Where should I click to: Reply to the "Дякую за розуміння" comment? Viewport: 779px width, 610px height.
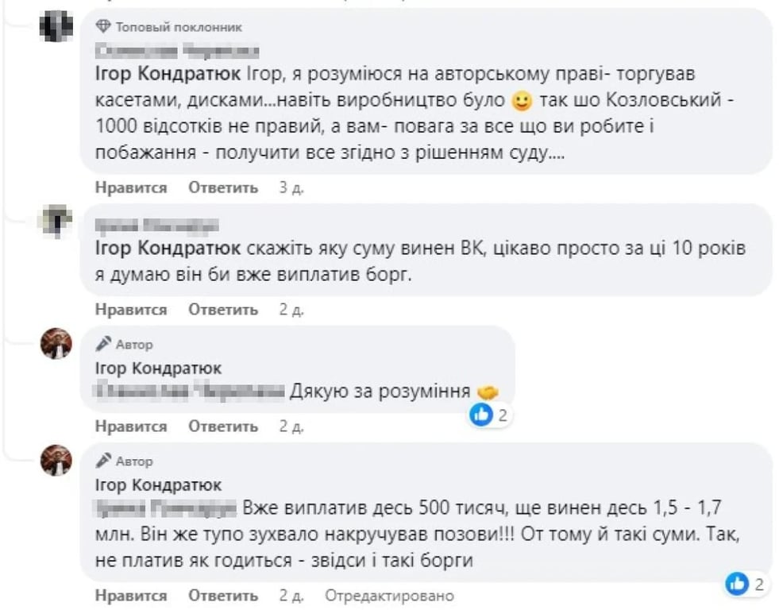click(223, 427)
